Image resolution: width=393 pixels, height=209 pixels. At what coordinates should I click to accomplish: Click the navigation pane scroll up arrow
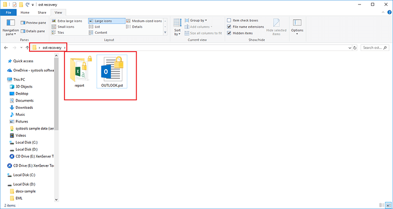pyautogui.click(x=56, y=55)
